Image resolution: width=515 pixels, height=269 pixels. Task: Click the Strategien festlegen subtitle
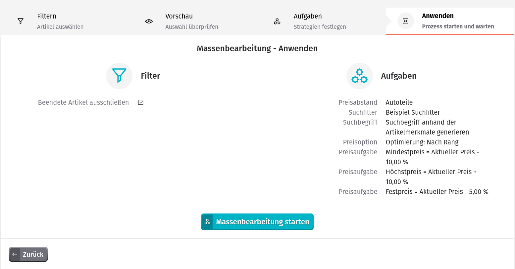(x=320, y=27)
